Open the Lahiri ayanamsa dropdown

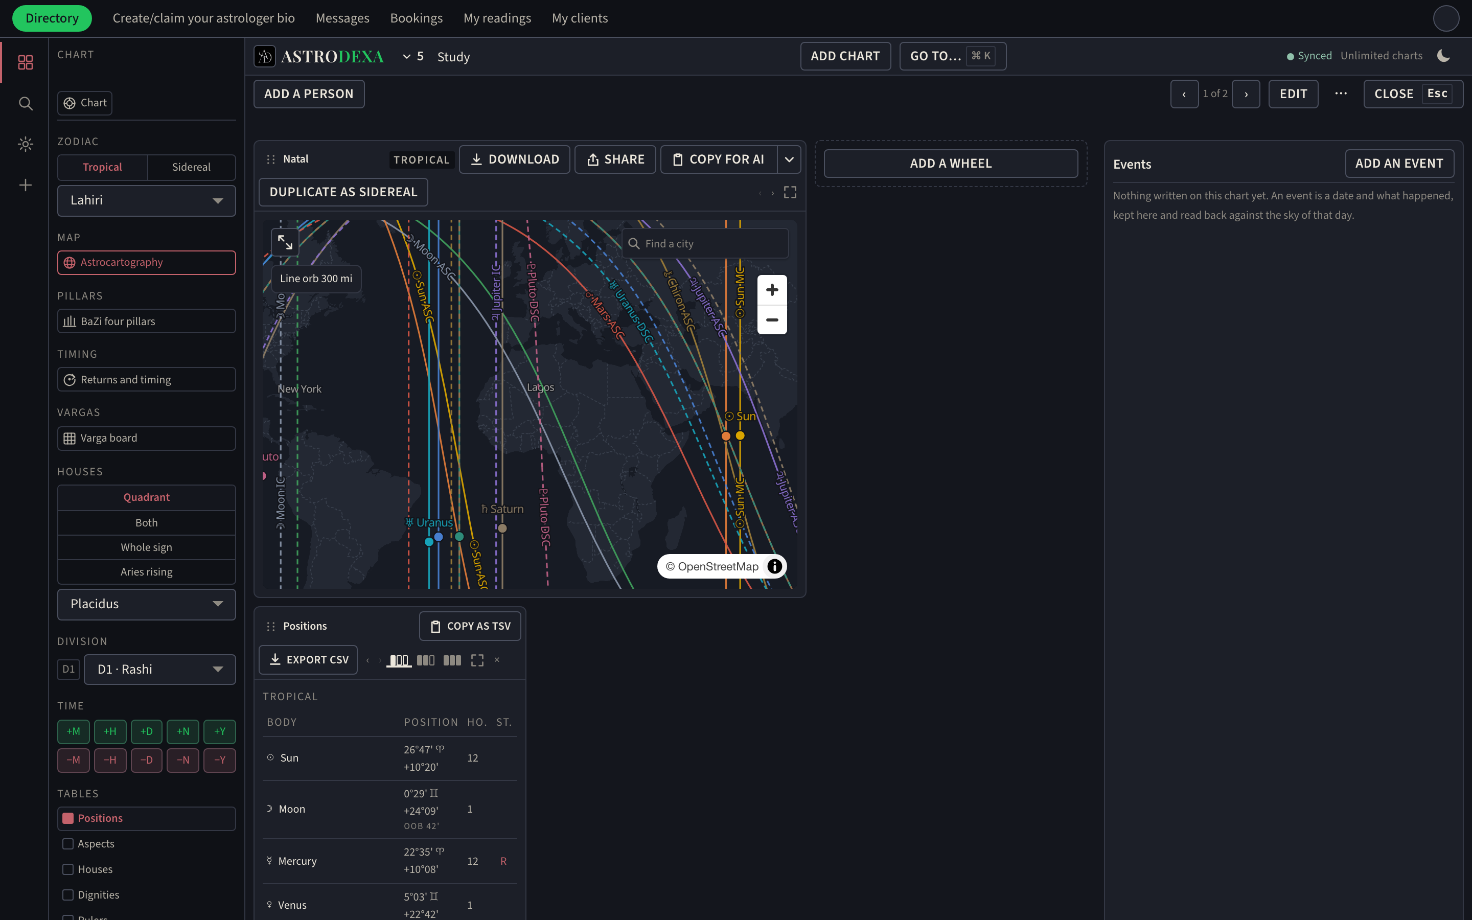(x=146, y=200)
